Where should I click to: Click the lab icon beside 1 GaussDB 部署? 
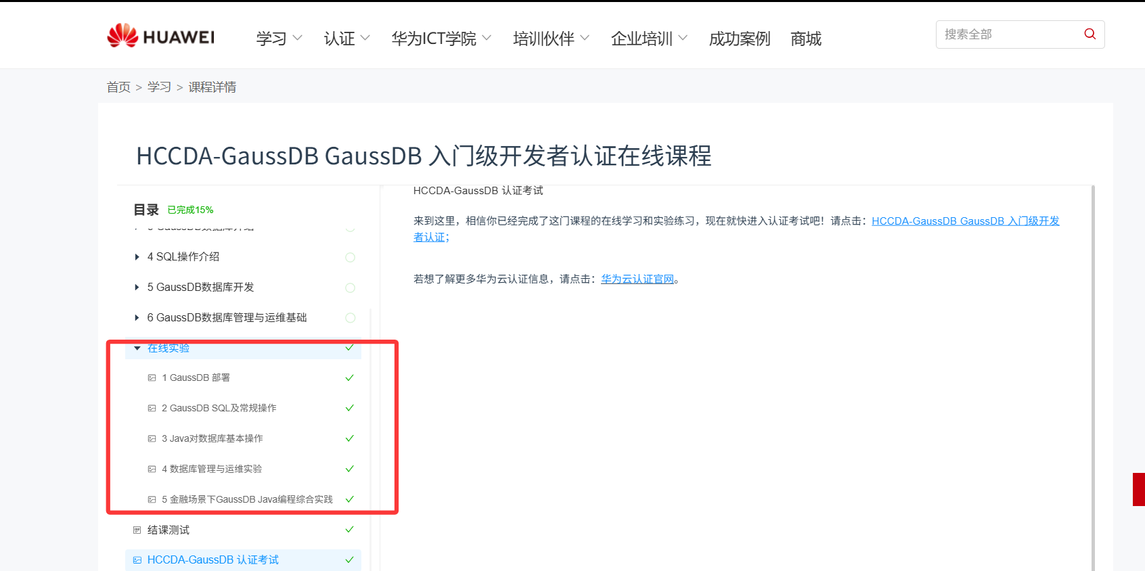click(152, 378)
